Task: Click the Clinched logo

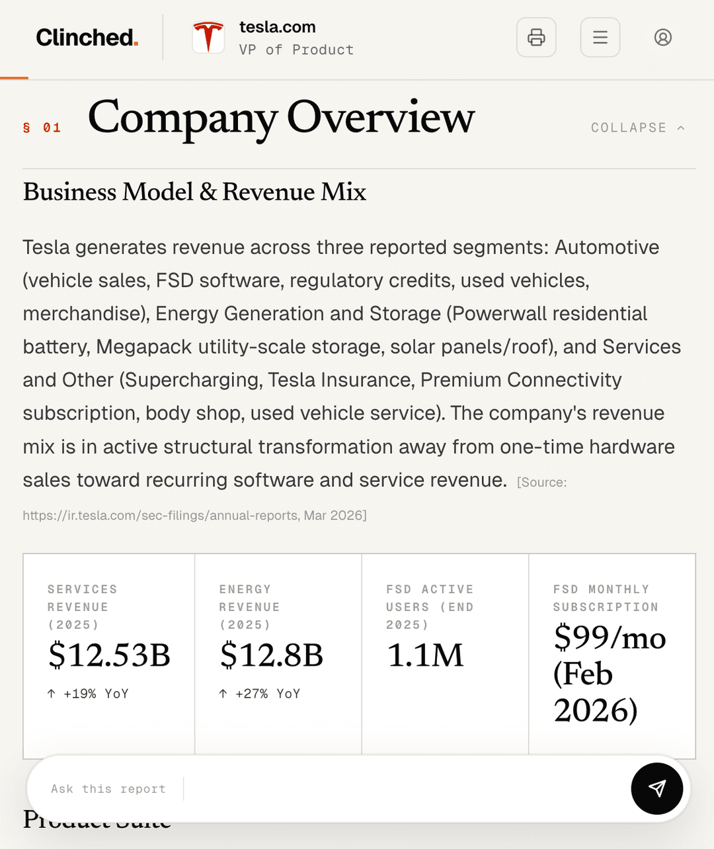Action: 87,38
